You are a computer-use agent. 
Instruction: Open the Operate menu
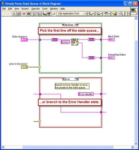(35, 9)
